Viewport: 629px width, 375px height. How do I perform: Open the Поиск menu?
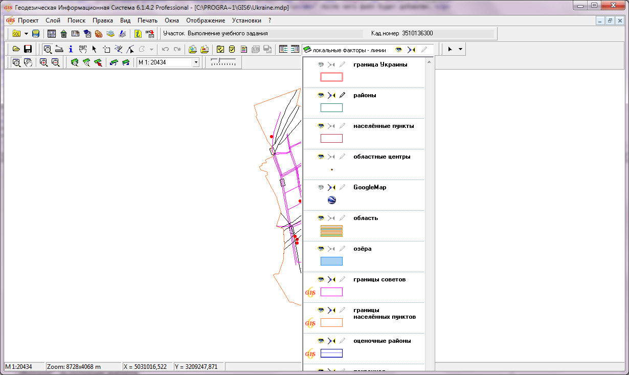coord(76,20)
